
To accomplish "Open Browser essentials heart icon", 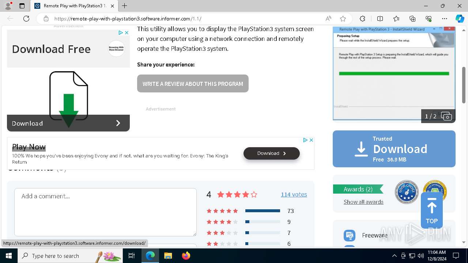I will pos(429,19).
